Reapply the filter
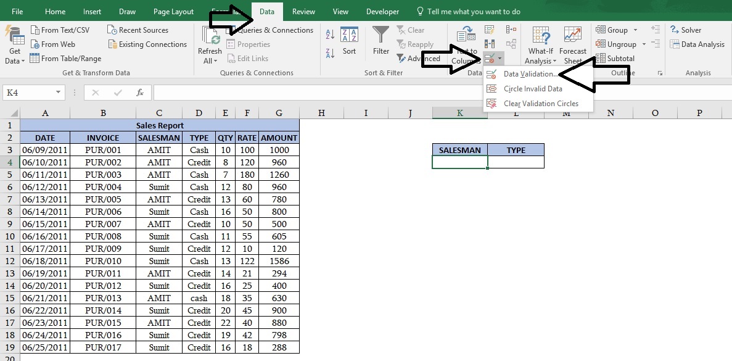 click(x=415, y=44)
